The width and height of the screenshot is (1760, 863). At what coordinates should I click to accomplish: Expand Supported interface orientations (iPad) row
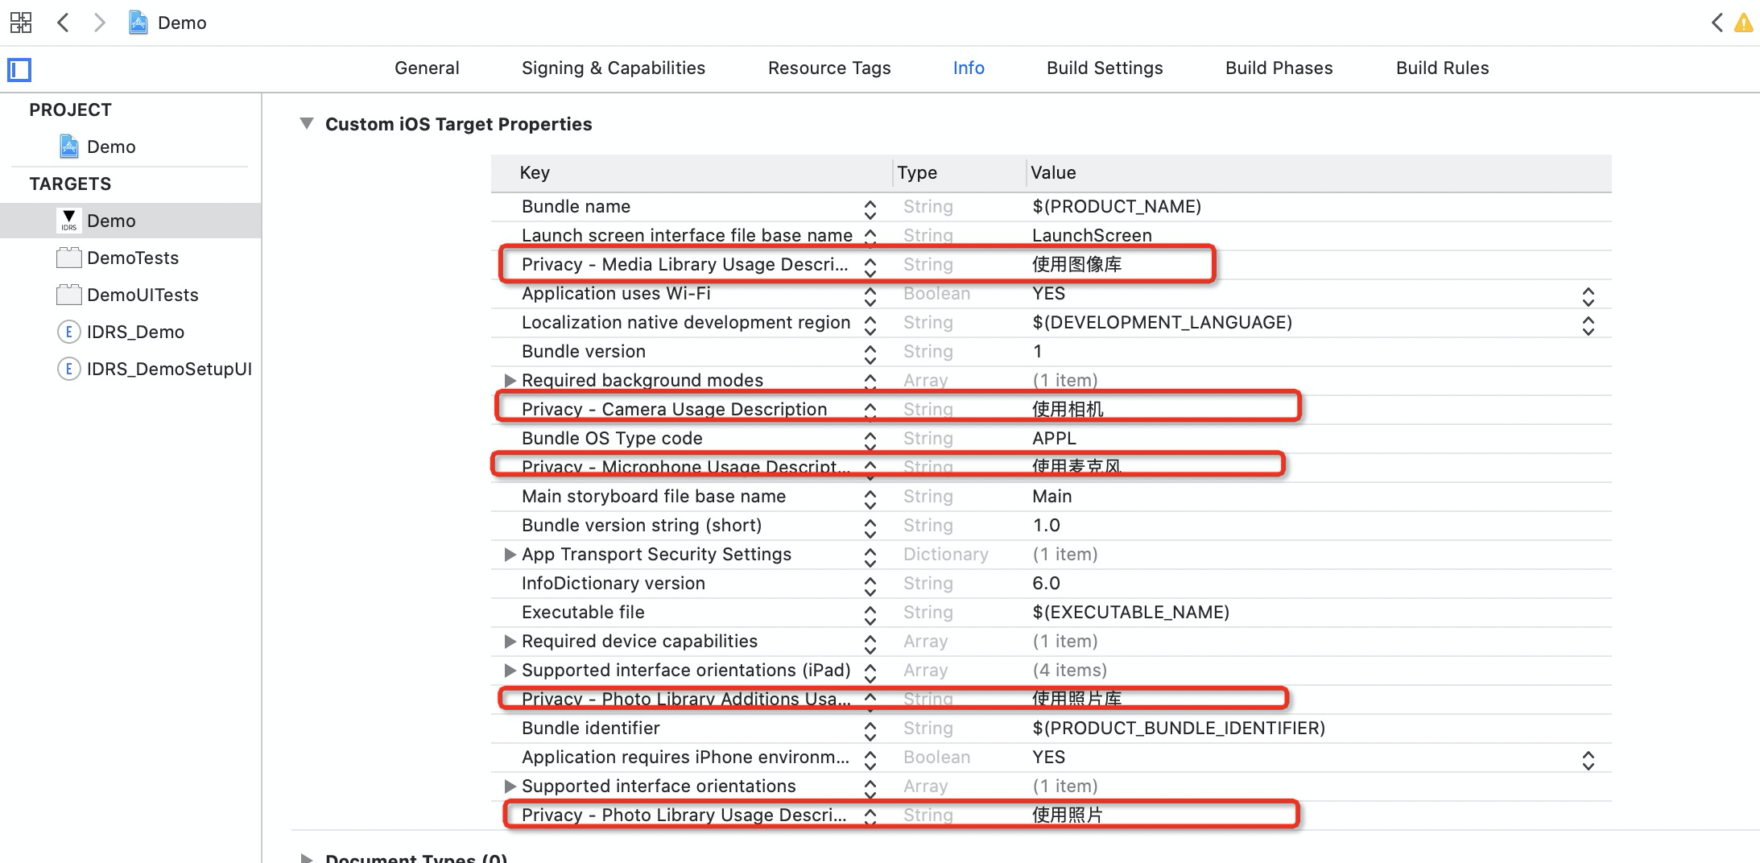[x=510, y=670]
